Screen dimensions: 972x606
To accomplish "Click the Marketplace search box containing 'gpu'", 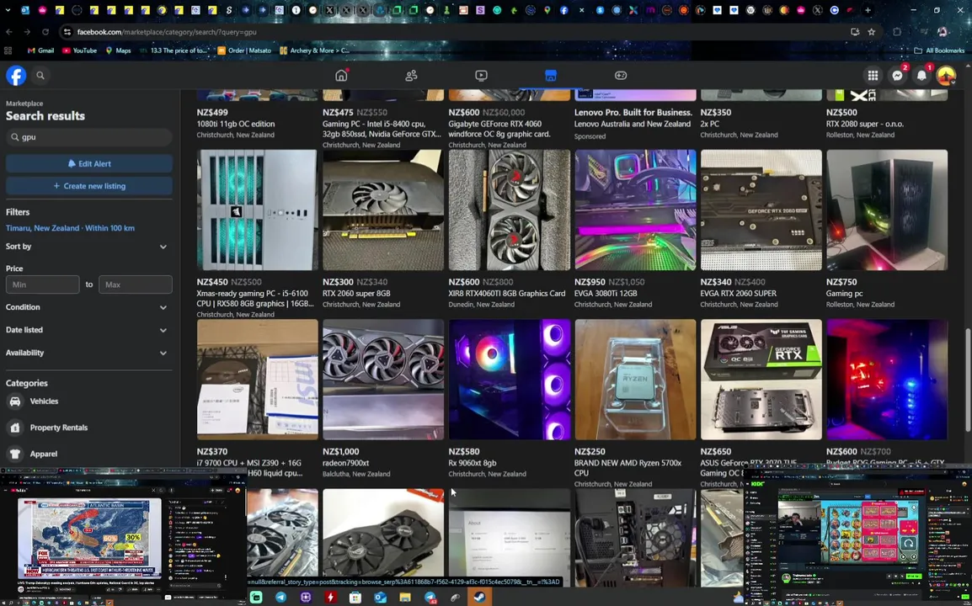I will tap(88, 137).
